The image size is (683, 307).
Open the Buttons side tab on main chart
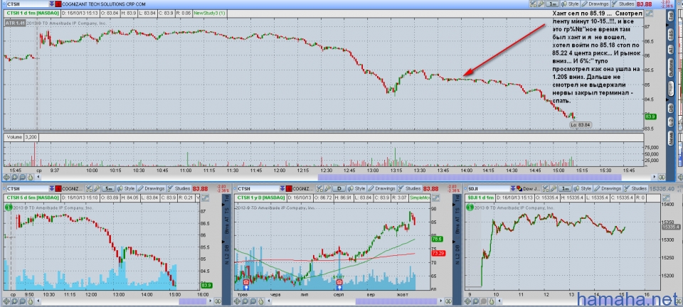click(671, 69)
